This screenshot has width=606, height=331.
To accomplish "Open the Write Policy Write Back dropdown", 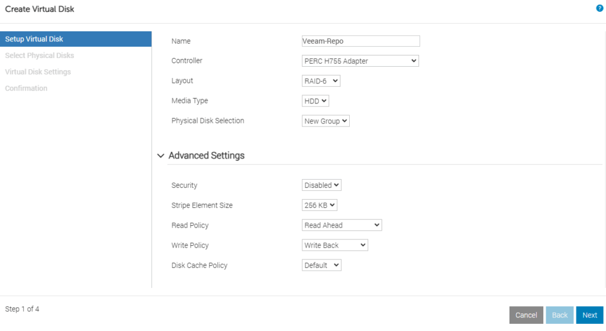I will (x=335, y=245).
